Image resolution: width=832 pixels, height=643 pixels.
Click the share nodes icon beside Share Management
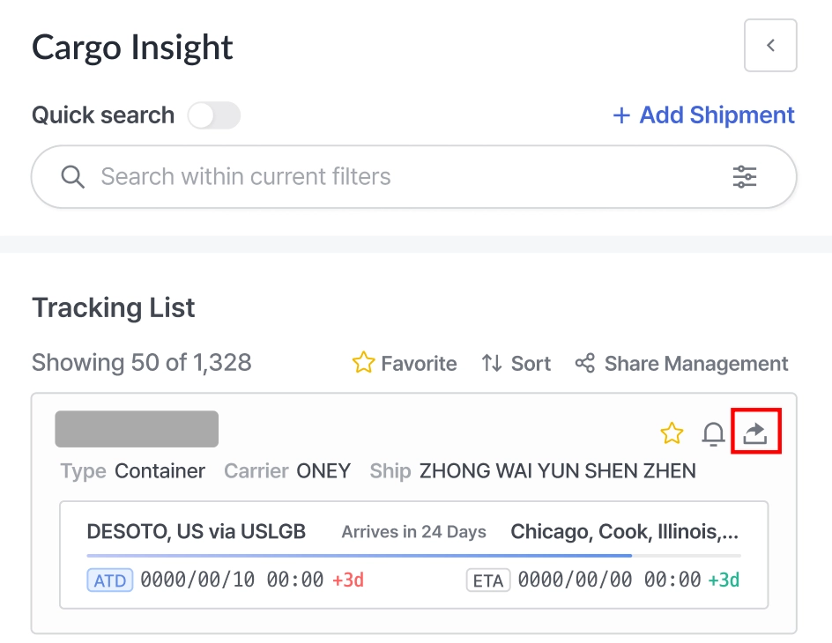click(585, 363)
